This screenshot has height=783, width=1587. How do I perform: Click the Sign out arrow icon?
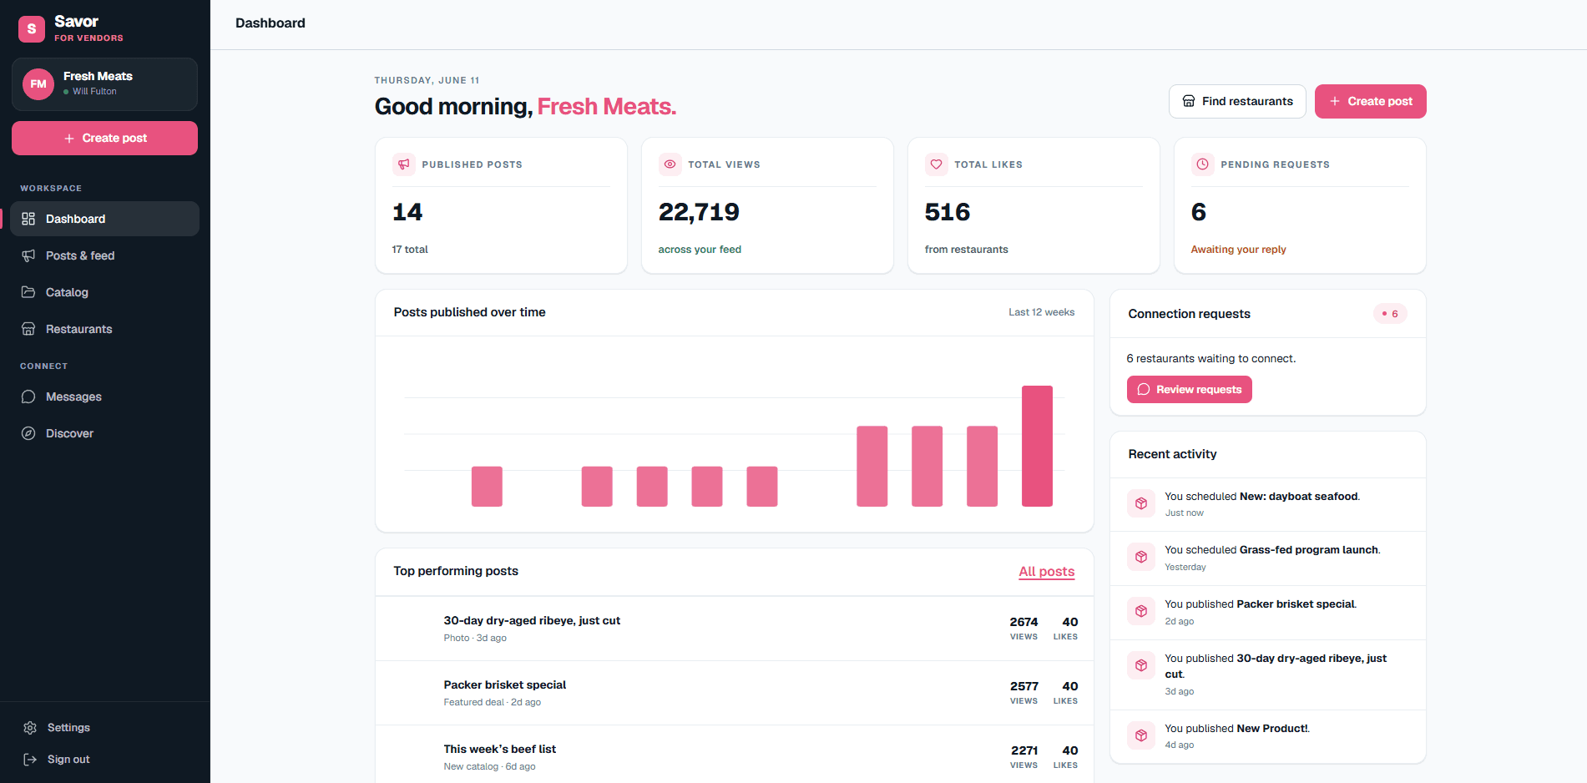(30, 760)
